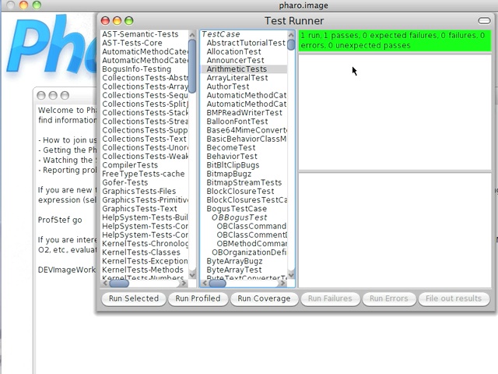Select GraphicsTests-Files package
The height and width of the screenshot is (374, 498).
[139, 191]
